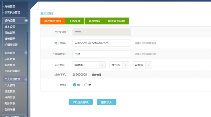
Task: Open the 漳州市 city dropdown
Action: click(119, 65)
